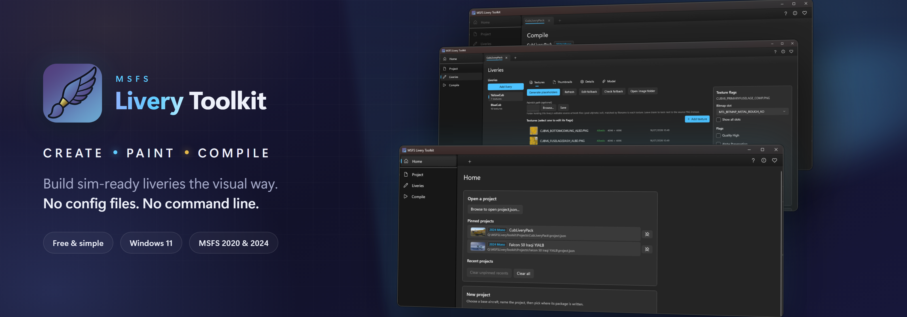Select CUBV6_BOTTOMCOWLING_ALBD.PNG texture row
Viewport: 907px width, 317px height.
coord(618,131)
